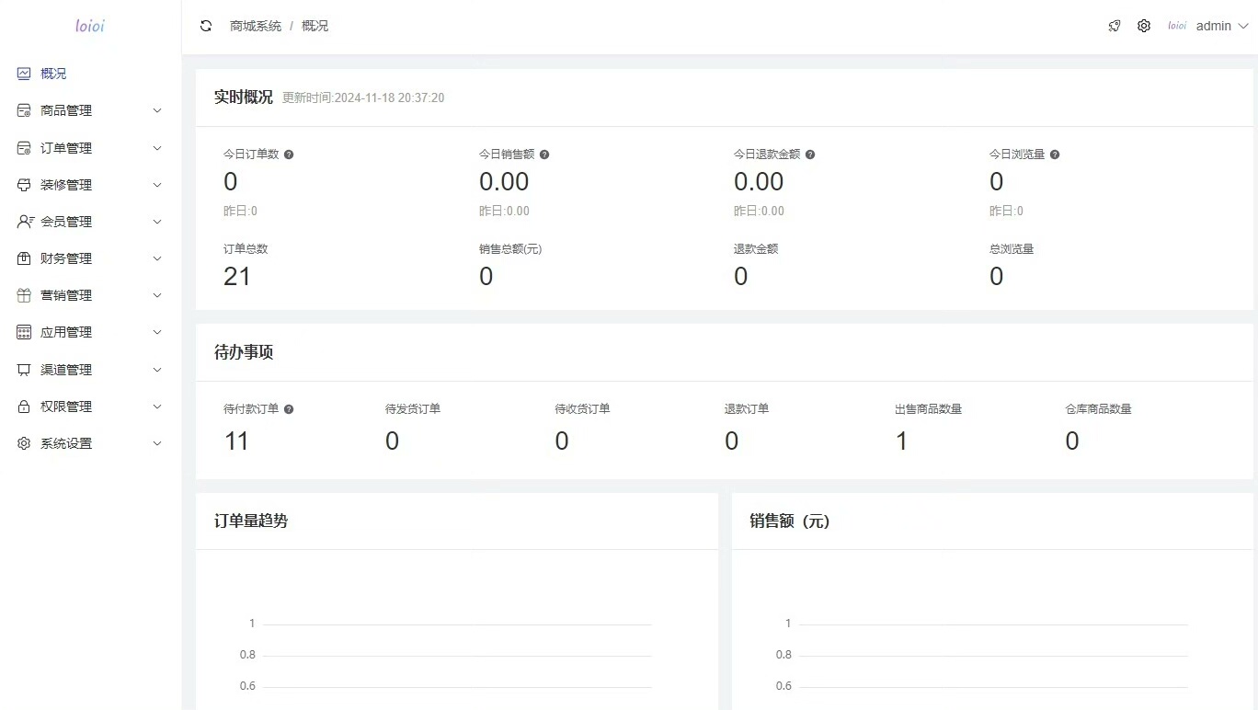This screenshot has height=710, width=1258.
Task: Click help icon beside 待付款订单
Action: 289,409
